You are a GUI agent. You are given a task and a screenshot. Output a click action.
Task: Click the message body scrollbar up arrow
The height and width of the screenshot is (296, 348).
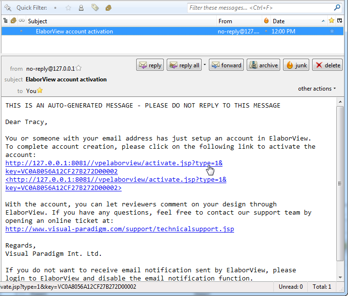click(x=340, y=102)
